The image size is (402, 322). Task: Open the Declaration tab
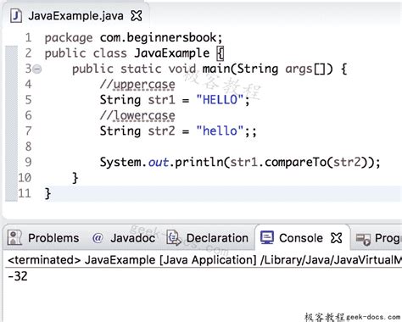click(217, 238)
